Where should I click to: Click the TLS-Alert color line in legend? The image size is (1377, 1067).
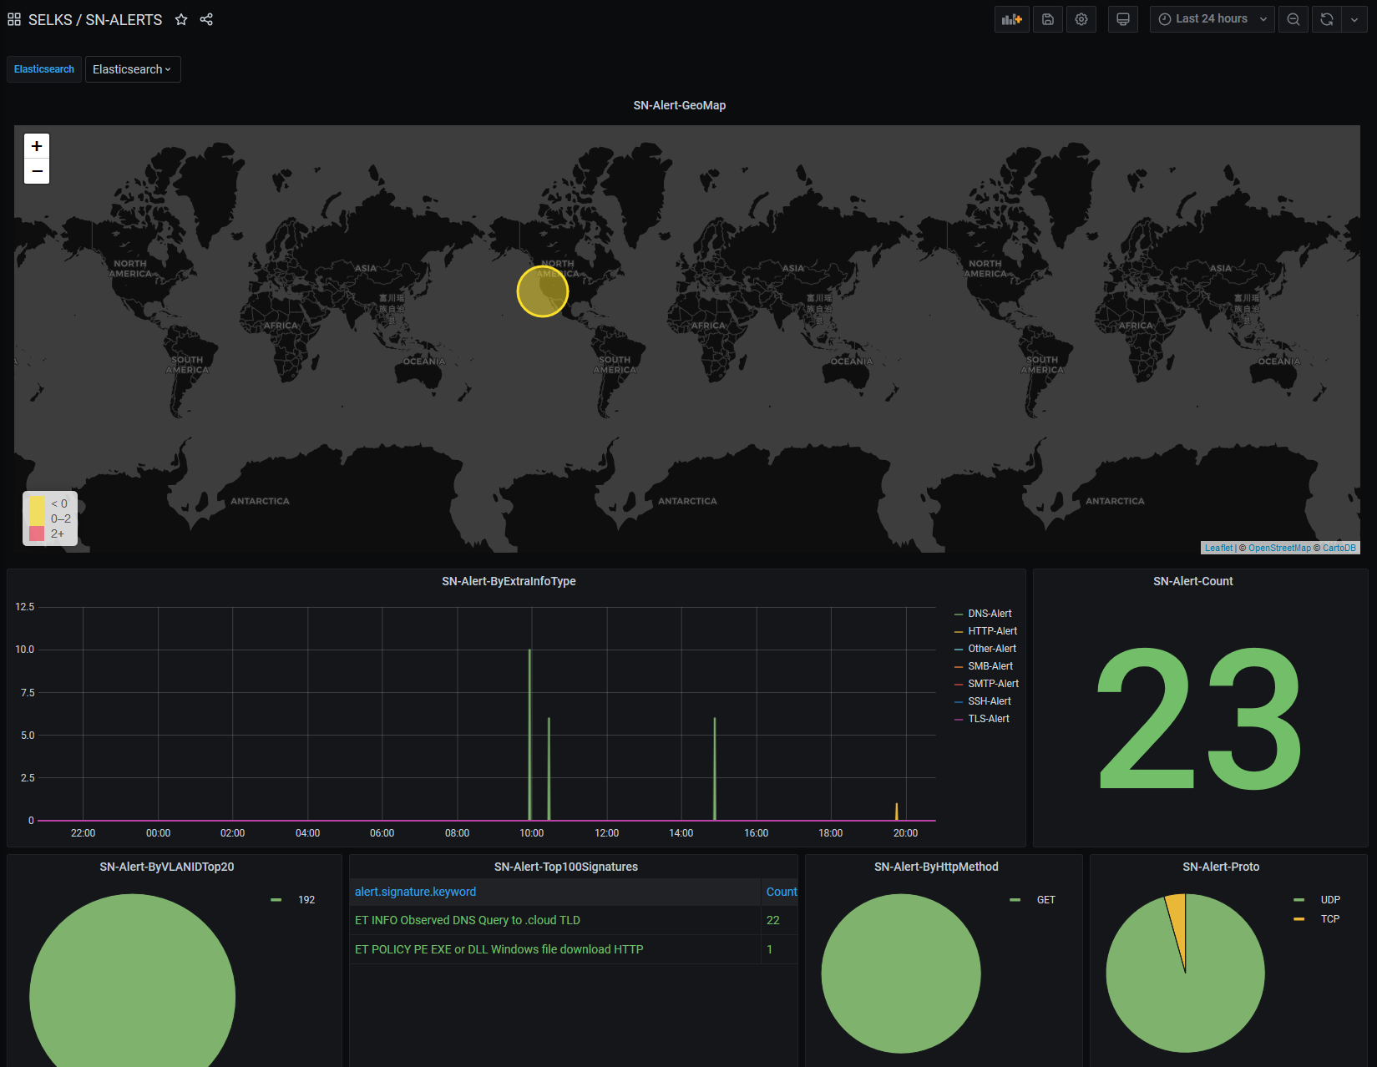click(959, 719)
